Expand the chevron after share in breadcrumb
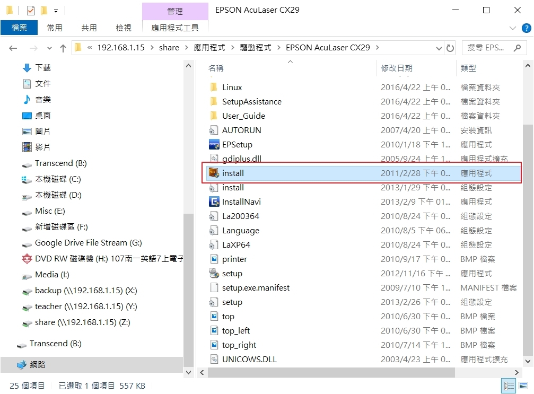 coord(186,48)
